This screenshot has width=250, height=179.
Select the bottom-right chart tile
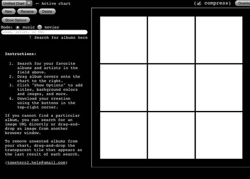coord(219,135)
